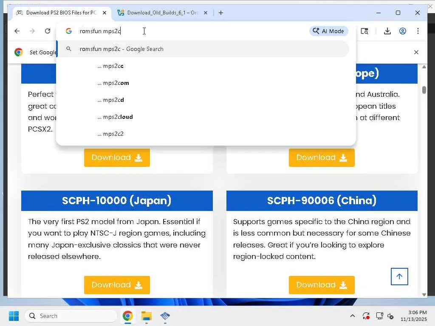The height and width of the screenshot is (326, 435).
Task: Open Chrome from the taskbar
Action: pyautogui.click(x=127, y=316)
